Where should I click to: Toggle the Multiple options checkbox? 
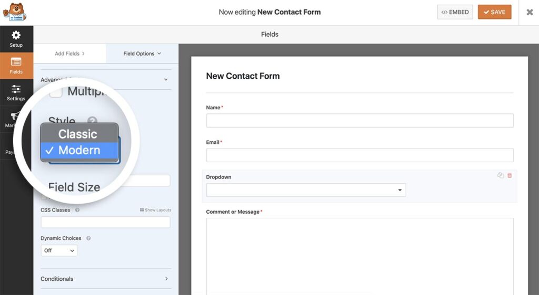[x=55, y=92]
